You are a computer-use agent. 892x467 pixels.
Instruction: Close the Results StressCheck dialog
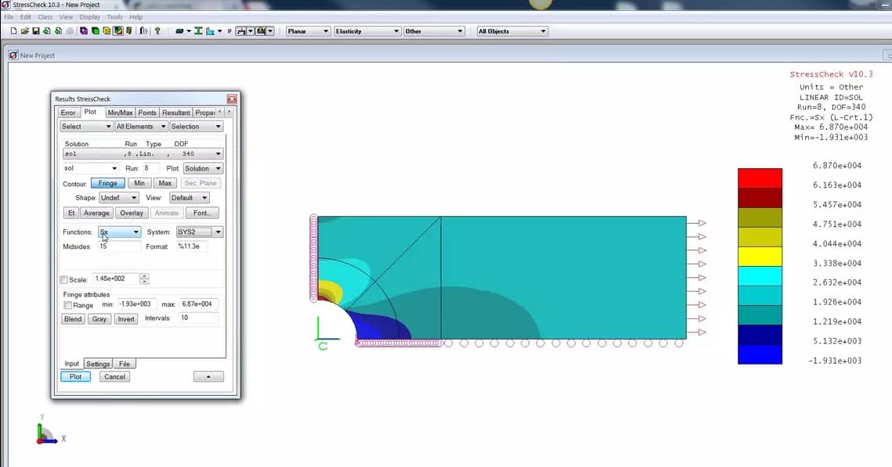pyautogui.click(x=232, y=99)
